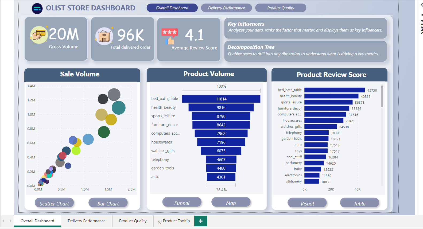Select the Product Quality page tab at the bottom
Viewport: 423px width, 229px height.
[133, 221]
